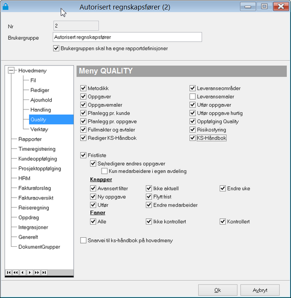Go to first record navigation icon

9,272
